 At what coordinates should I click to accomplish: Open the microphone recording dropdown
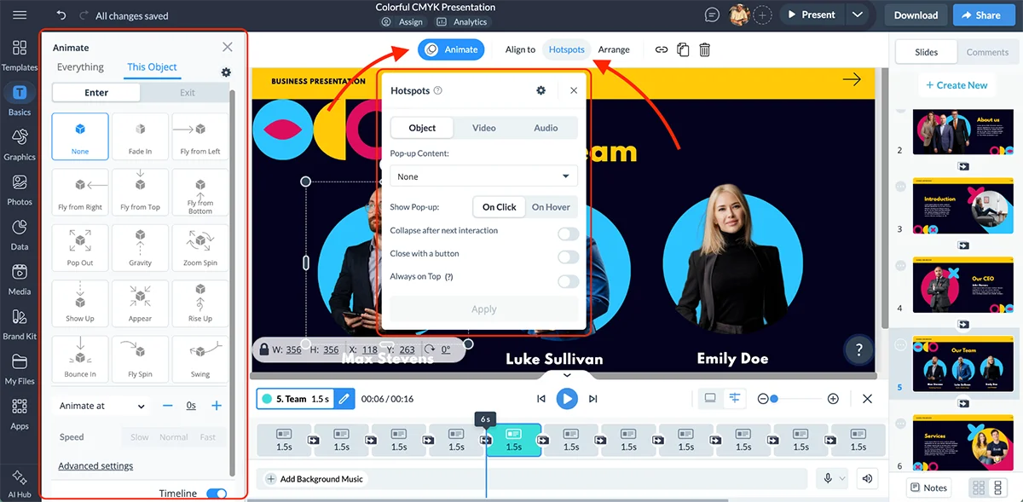831,478
